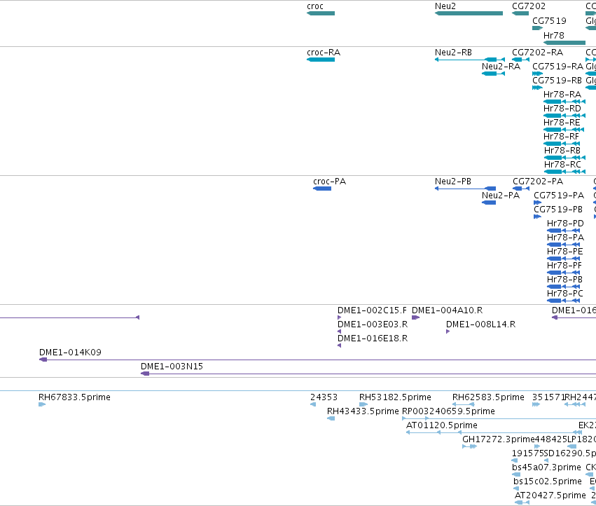Click the croc-RA label text

[324, 53]
